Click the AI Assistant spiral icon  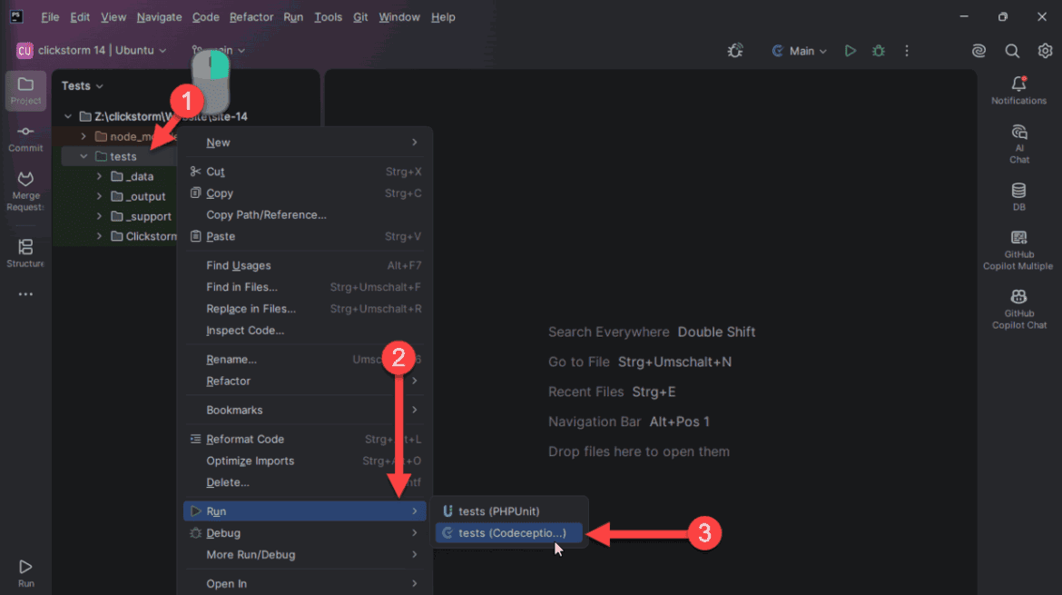978,51
